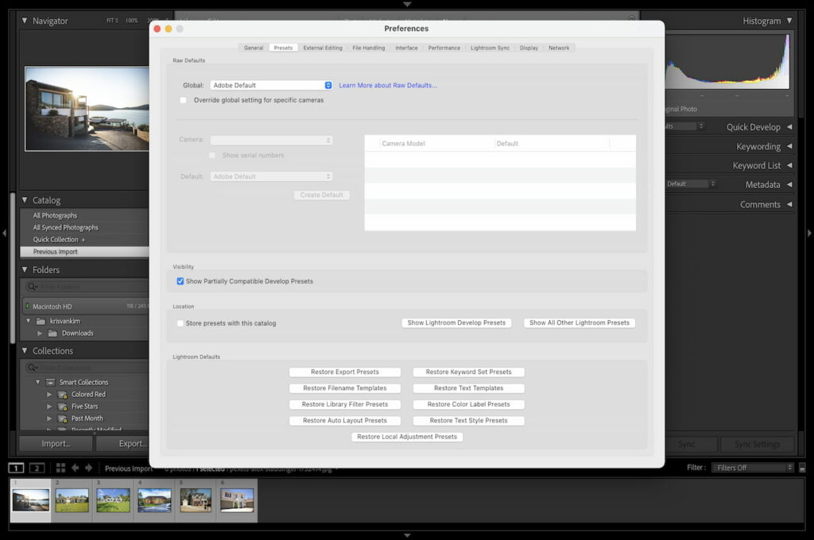Click the go forward arrow in filmstrip toolbar
Screen dimensions: 814x540
(x=88, y=468)
